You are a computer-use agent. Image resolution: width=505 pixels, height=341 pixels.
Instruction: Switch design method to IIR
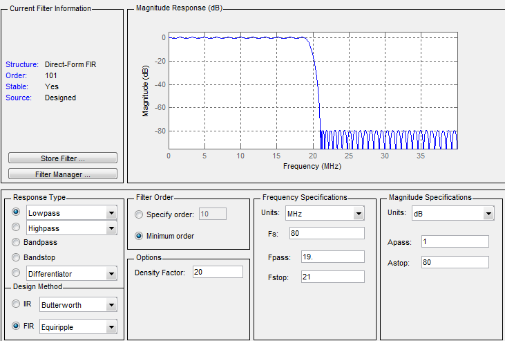[16, 304]
